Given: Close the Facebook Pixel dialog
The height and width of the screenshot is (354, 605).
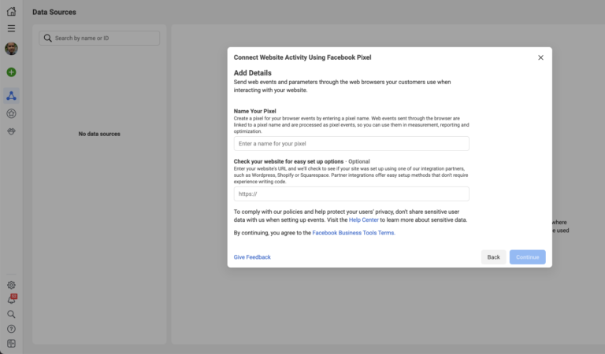Looking at the screenshot, I should [x=540, y=57].
